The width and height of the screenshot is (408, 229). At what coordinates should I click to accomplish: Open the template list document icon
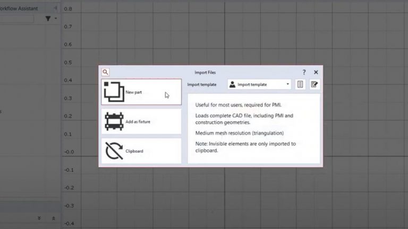(x=300, y=84)
